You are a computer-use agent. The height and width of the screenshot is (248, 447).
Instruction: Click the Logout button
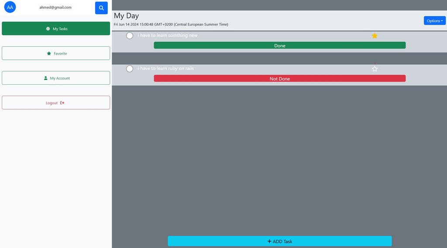56,103
